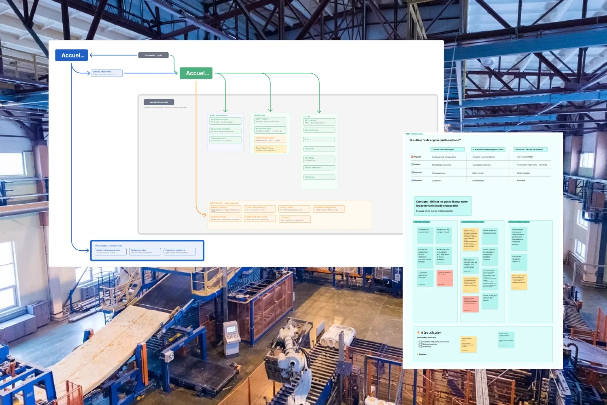Select the Import volumes prod card

tap(270, 139)
